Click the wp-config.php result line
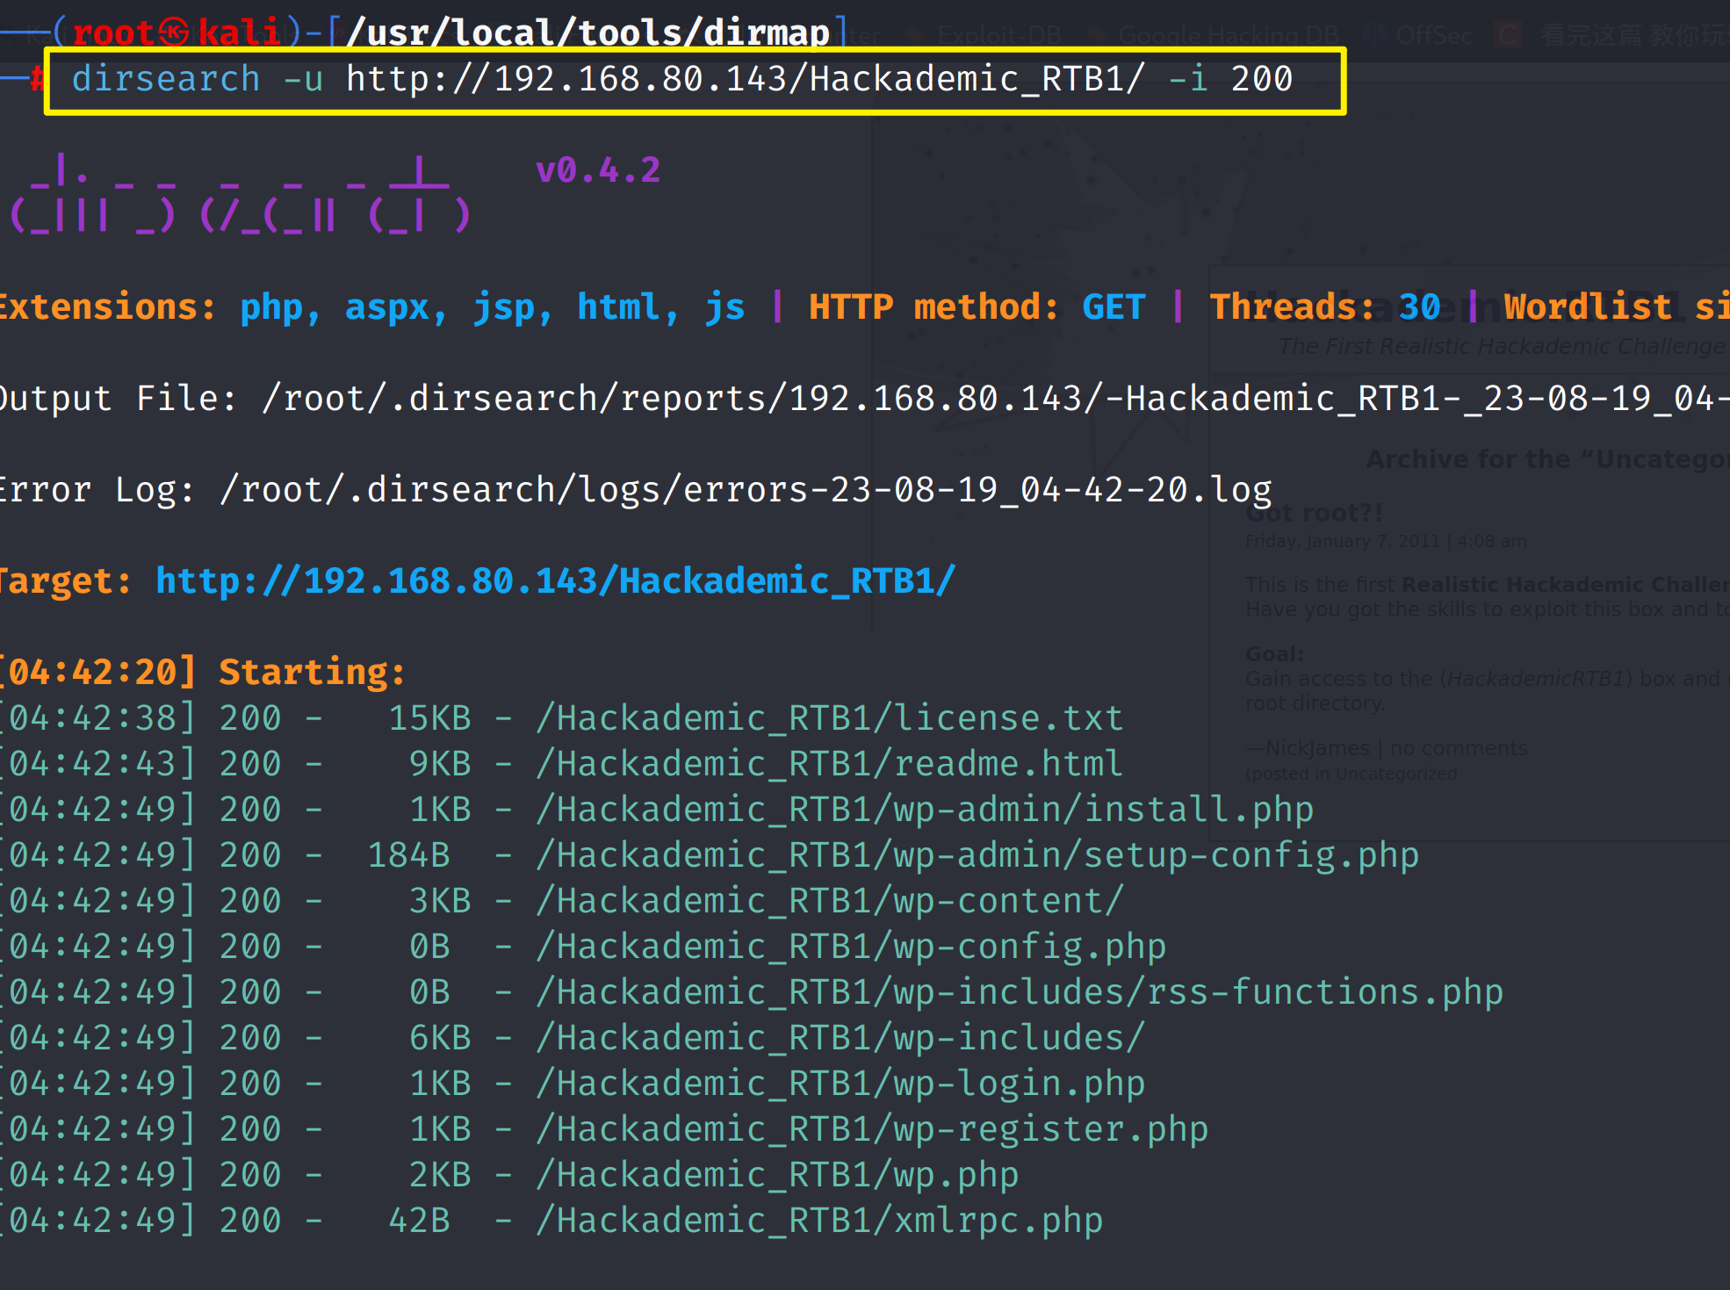 [583, 947]
